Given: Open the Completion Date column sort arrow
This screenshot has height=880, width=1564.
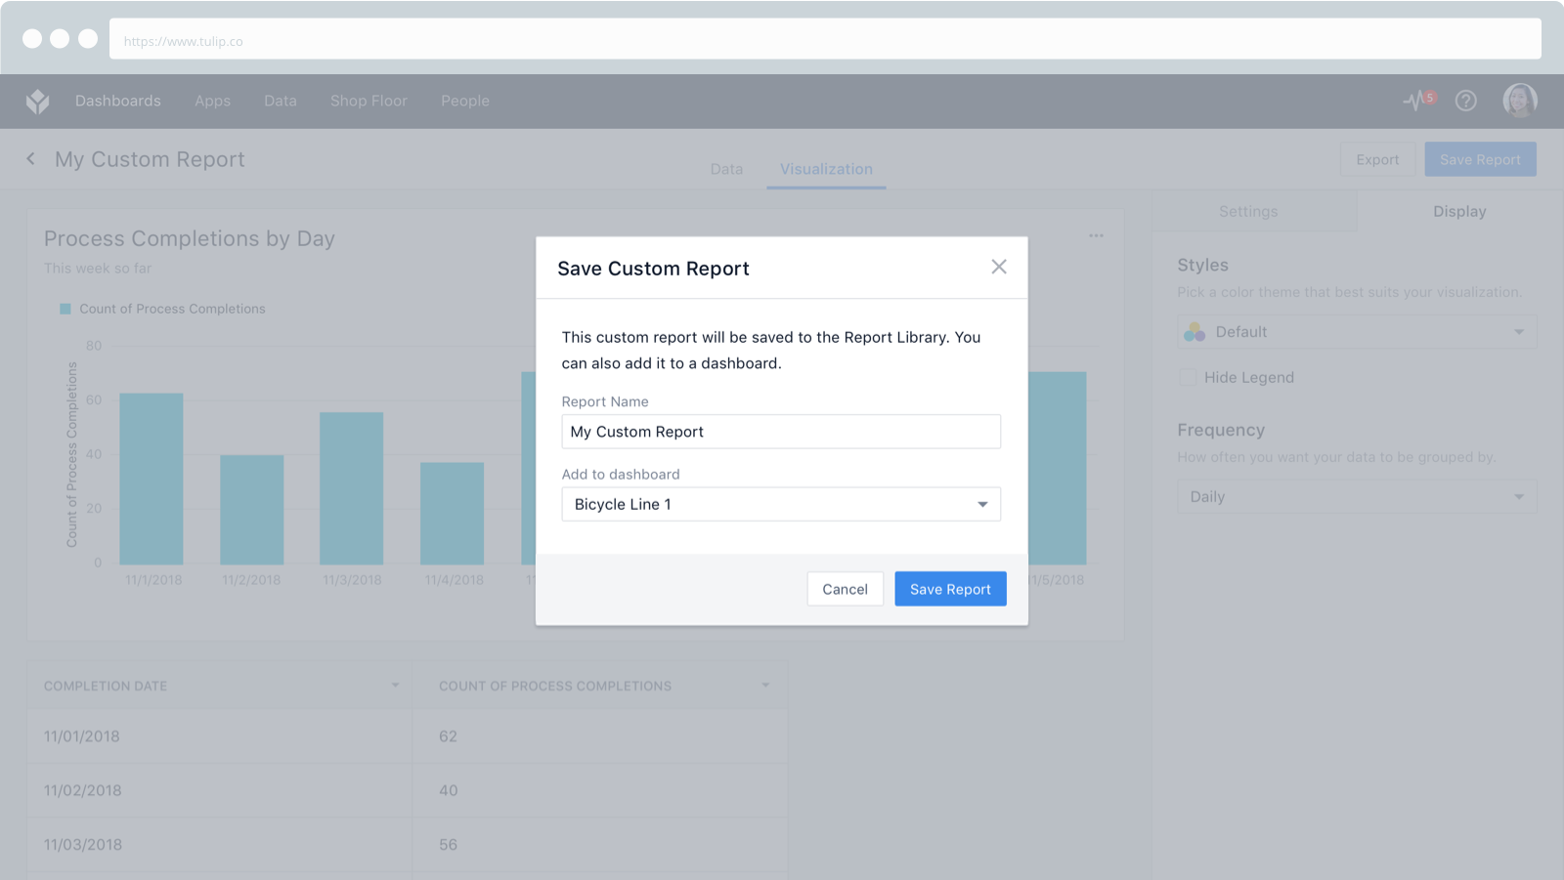Looking at the screenshot, I should coord(395,685).
